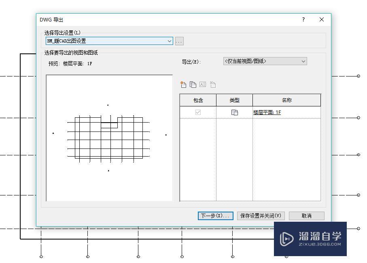Sort by 类型 column header
This screenshot has width=367, height=263.
pos(234,100)
